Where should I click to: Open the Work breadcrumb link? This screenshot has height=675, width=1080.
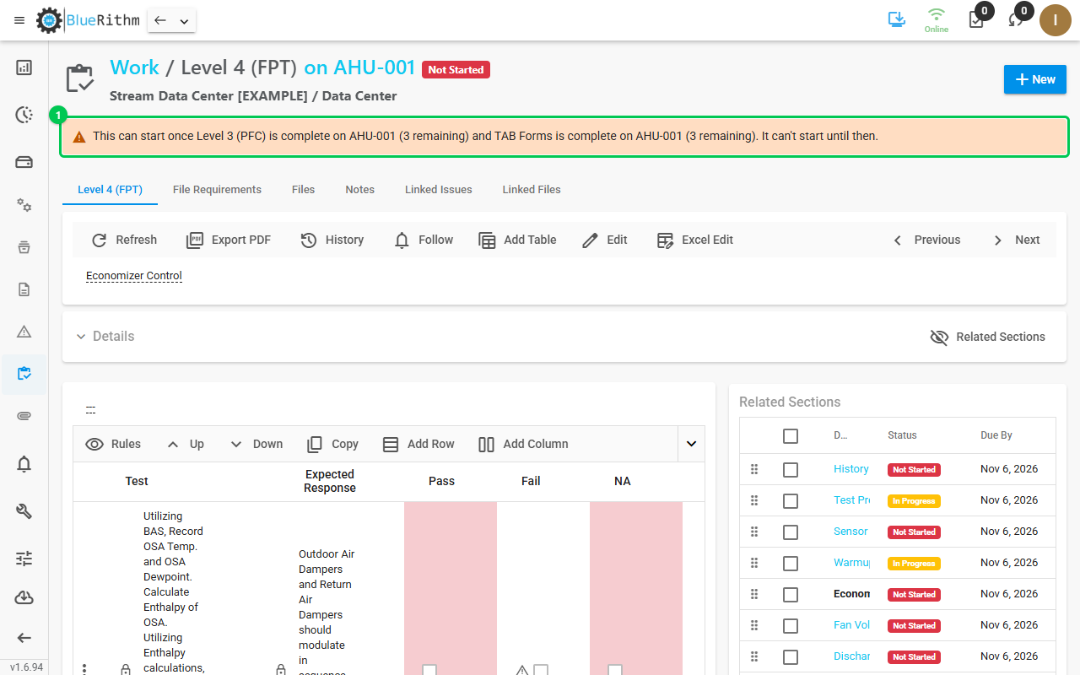tap(134, 67)
